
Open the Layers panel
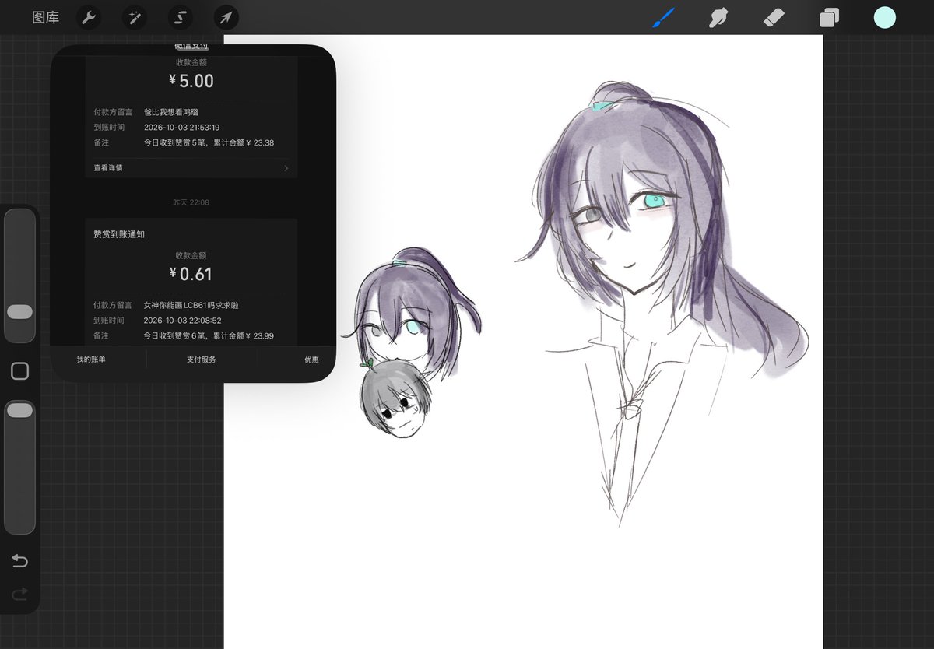point(829,18)
